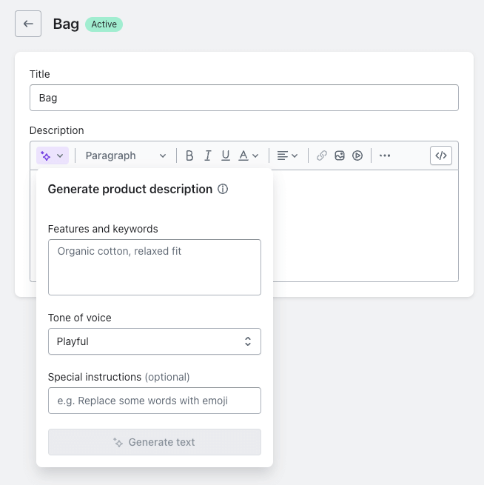This screenshot has height=485, width=484.
Task: Open the text color dropdown
Action: (249, 155)
